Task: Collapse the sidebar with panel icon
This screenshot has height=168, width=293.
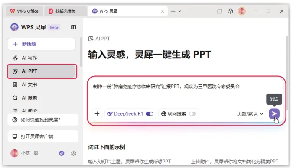Action: [73, 27]
